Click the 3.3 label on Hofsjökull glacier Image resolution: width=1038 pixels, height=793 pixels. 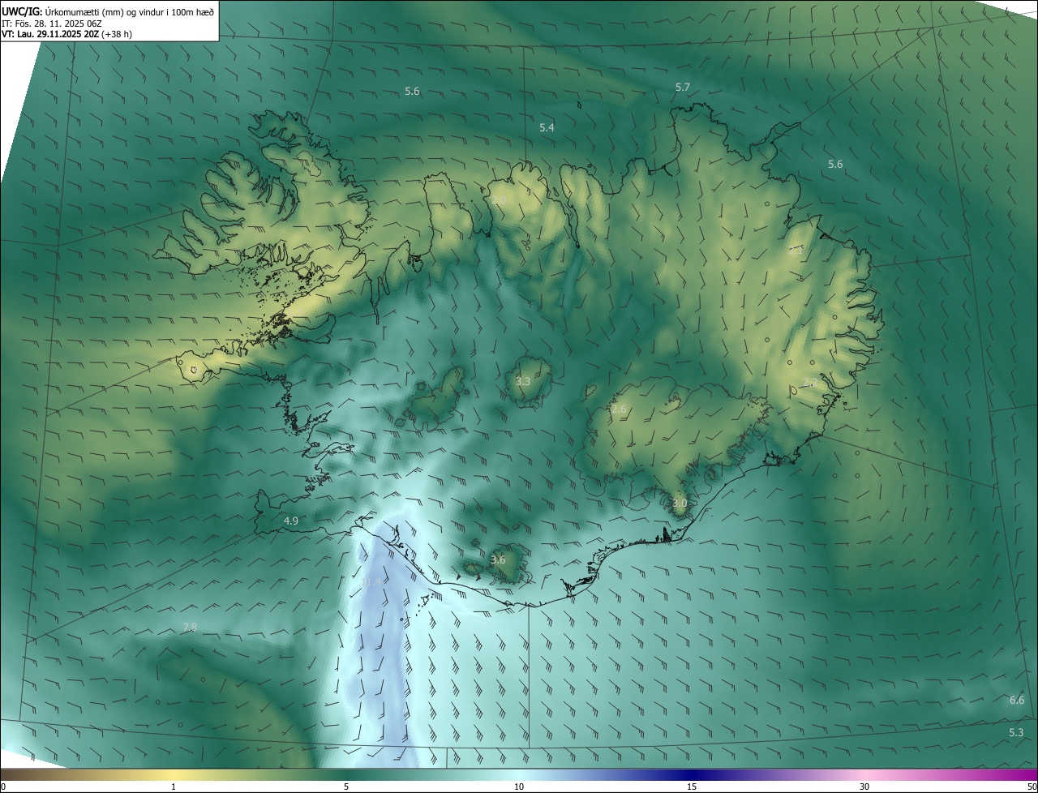click(523, 381)
